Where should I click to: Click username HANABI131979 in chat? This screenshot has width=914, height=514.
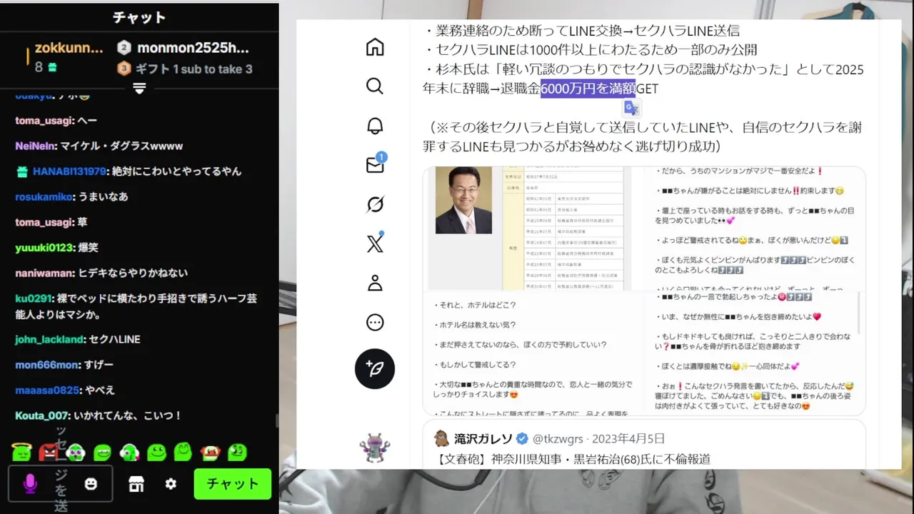tap(69, 171)
